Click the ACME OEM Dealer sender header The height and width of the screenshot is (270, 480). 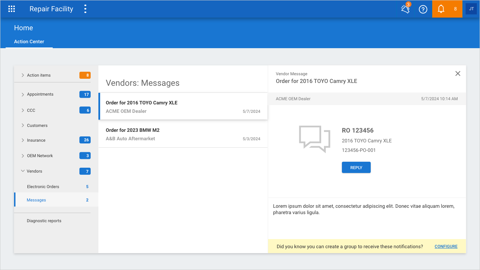(x=293, y=99)
